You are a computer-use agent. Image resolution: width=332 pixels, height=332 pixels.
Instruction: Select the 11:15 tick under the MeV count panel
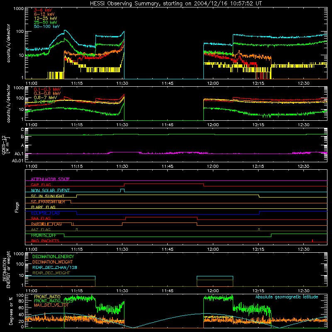tap(77, 125)
